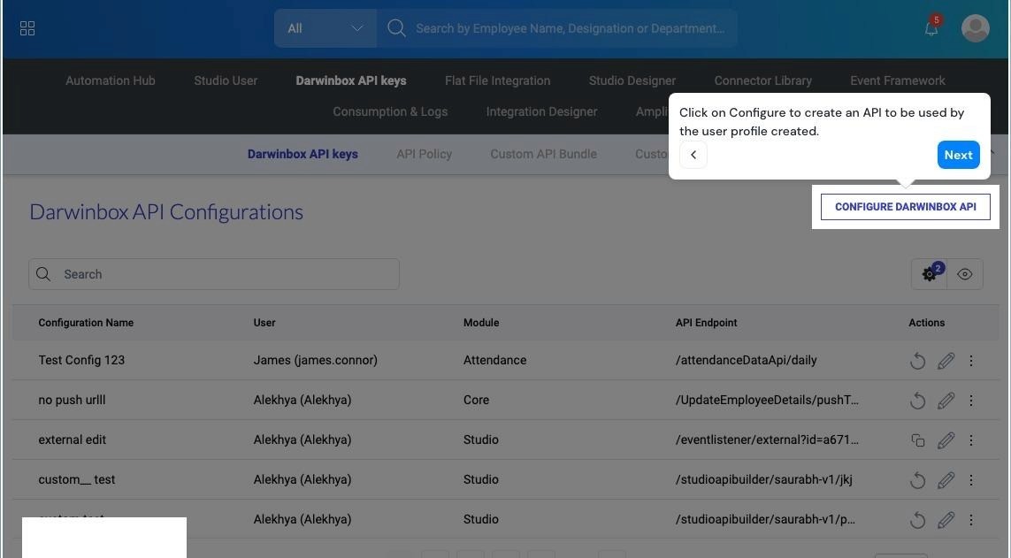The image size is (1011, 558).
Task: Open Event Framework menu
Action: 898,80
